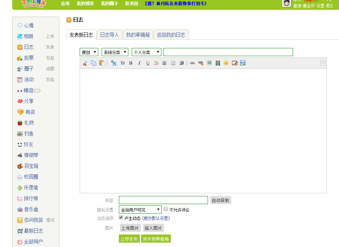The image size is (339, 247).
Task: Click the insert hyperlink icon
Action: tap(193, 63)
